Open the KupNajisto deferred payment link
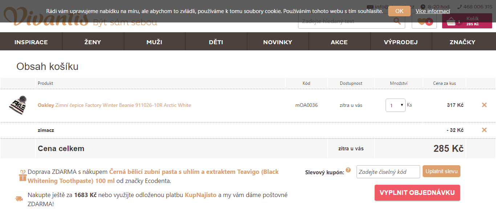This screenshot has height=217, width=496. tap(200, 195)
